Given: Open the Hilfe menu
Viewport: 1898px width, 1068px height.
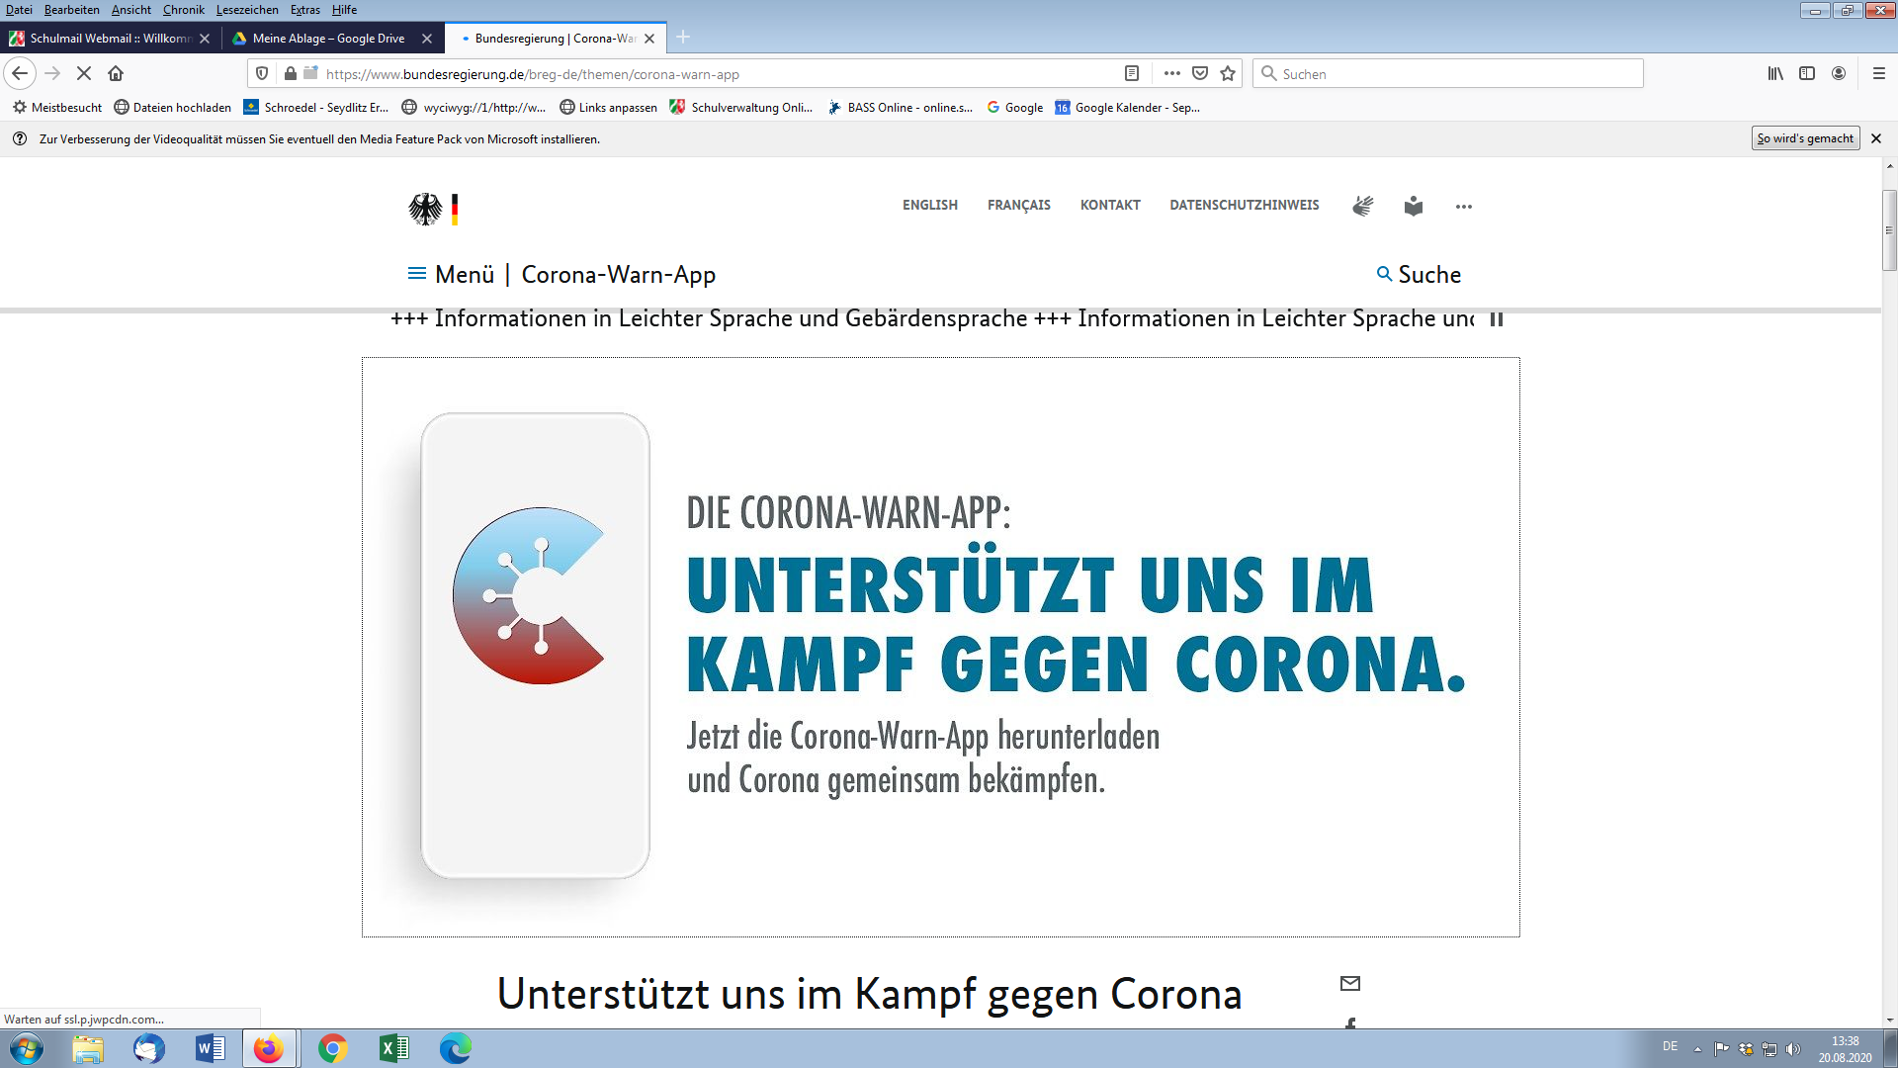Looking at the screenshot, I should pyautogui.click(x=345, y=10).
